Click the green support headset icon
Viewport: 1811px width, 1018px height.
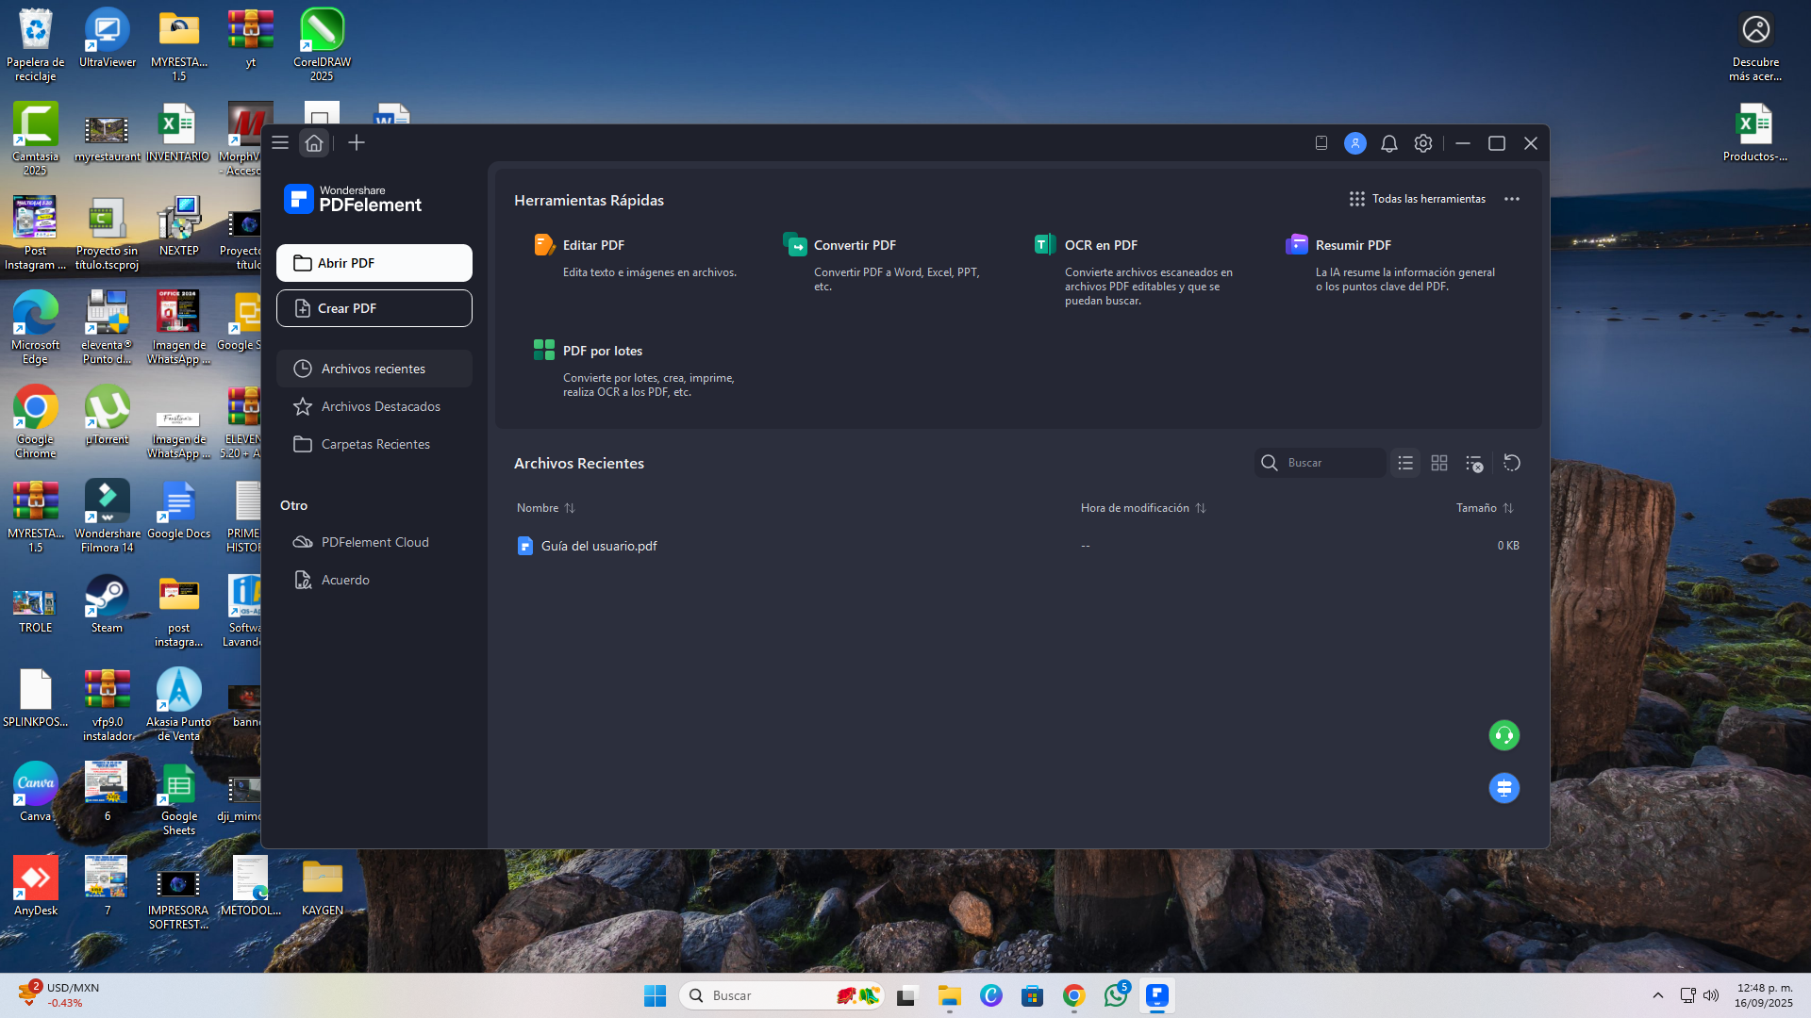click(1504, 735)
